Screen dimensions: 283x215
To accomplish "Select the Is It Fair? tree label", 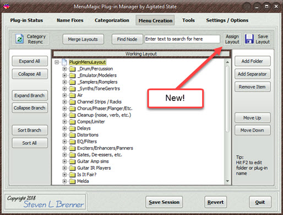I will [86, 175].
